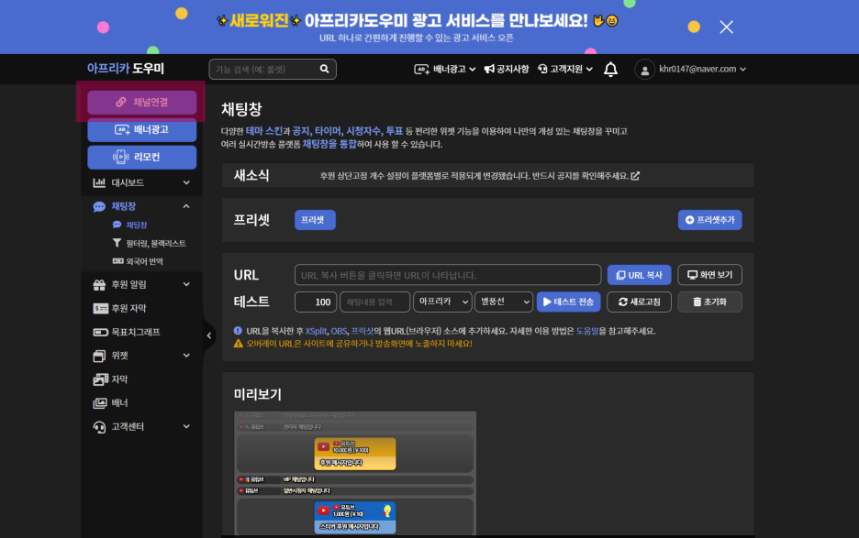This screenshot has height=538, width=859.
Task: Collapse the sidebar with arrow handle
Action: pos(208,335)
